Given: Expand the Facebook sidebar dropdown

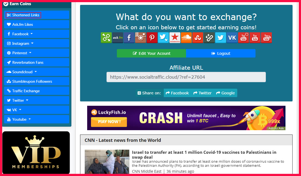Looking at the screenshot, I should pos(37,34).
